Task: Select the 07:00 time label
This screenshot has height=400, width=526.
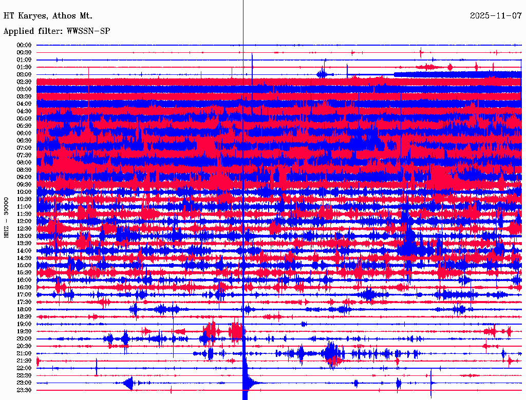Action: 24,148
